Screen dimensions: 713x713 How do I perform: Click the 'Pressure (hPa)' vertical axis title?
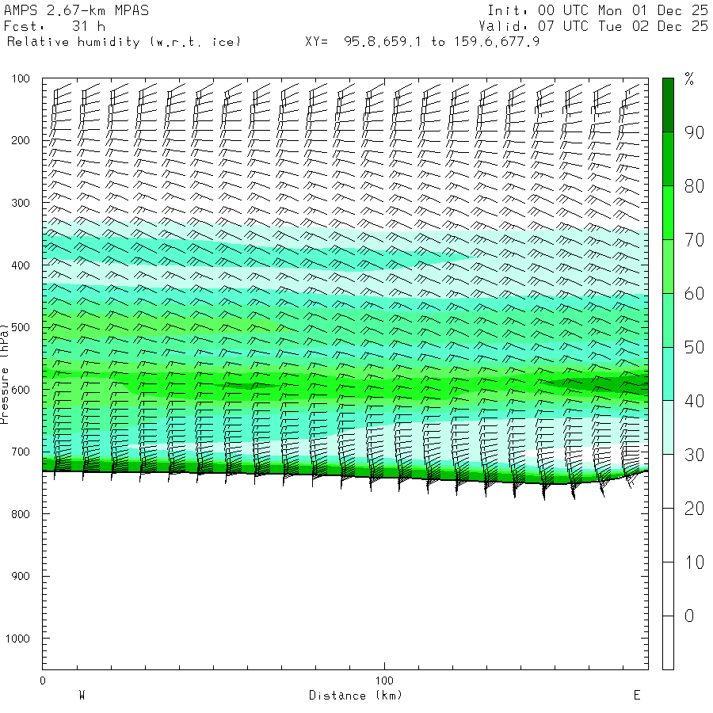[4, 374]
